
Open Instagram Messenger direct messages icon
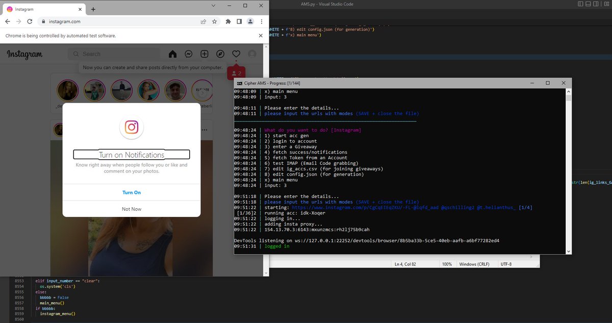pyautogui.click(x=188, y=54)
